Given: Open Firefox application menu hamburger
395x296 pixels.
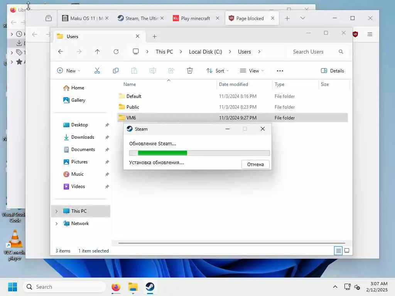Looking at the screenshot, I should 370,34.
